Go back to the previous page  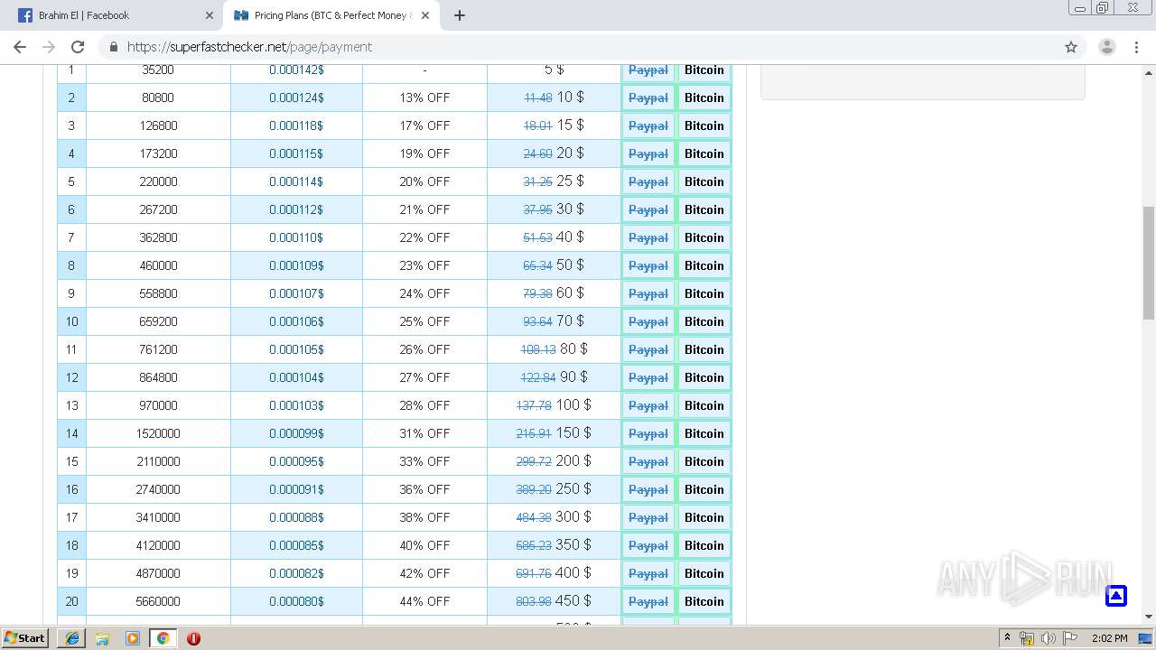pyautogui.click(x=20, y=47)
